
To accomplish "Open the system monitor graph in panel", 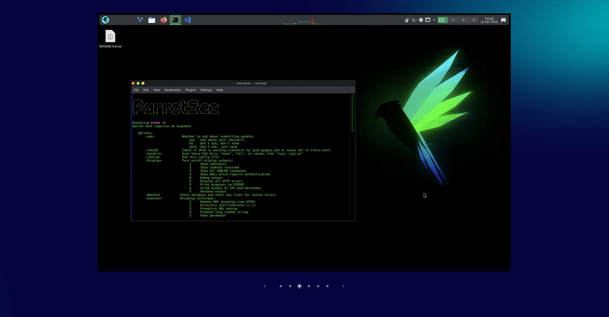I will (x=303, y=20).
